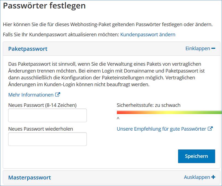Click the Neues Passwort wiederholen field
Image resolution: width=222 pixels, height=186 pixels.
tap(48, 139)
